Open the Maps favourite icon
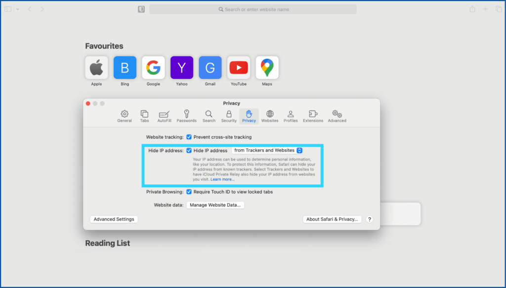 point(267,68)
